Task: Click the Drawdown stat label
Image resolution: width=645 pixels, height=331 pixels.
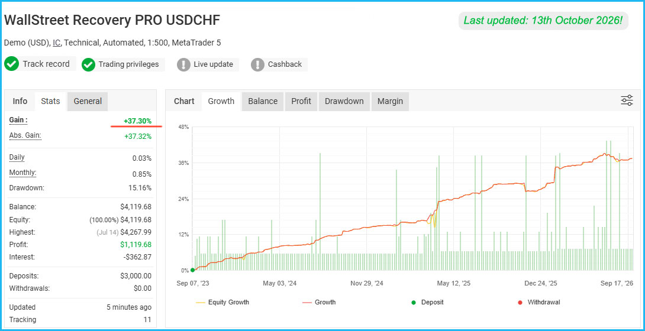Action: pos(26,188)
